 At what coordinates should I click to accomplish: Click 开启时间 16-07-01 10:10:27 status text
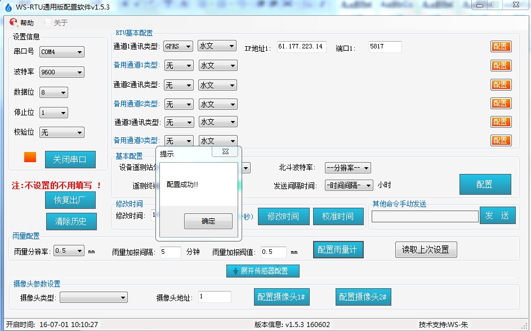pyautogui.click(x=52, y=325)
